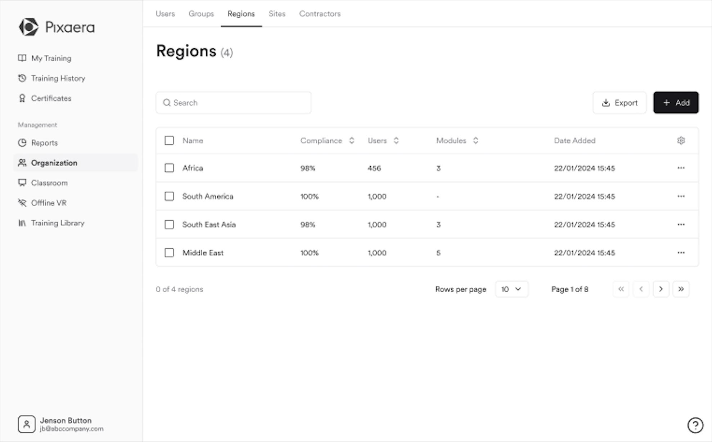Click inside the Search field
This screenshot has width=712, height=442.
coord(233,103)
